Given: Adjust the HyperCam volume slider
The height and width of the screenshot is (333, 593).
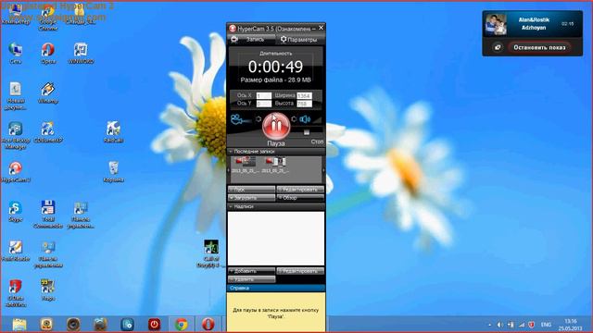Looking at the screenshot, I should pos(307,131).
